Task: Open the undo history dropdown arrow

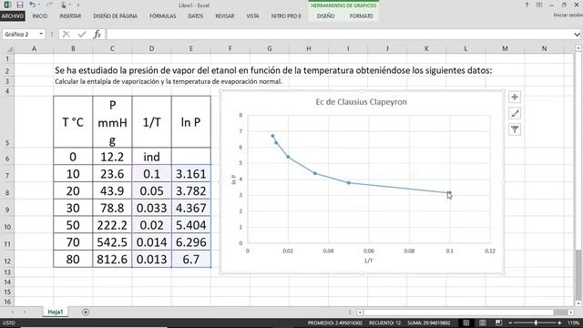Action: [39, 5]
